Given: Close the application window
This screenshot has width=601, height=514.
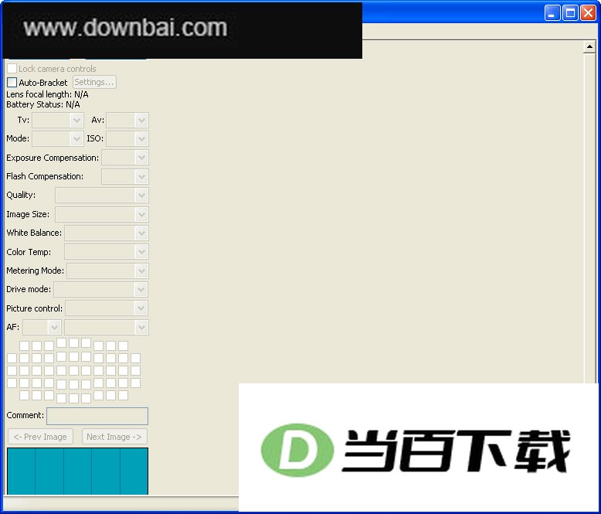Looking at the screenshot, I should tap(588, 13).
